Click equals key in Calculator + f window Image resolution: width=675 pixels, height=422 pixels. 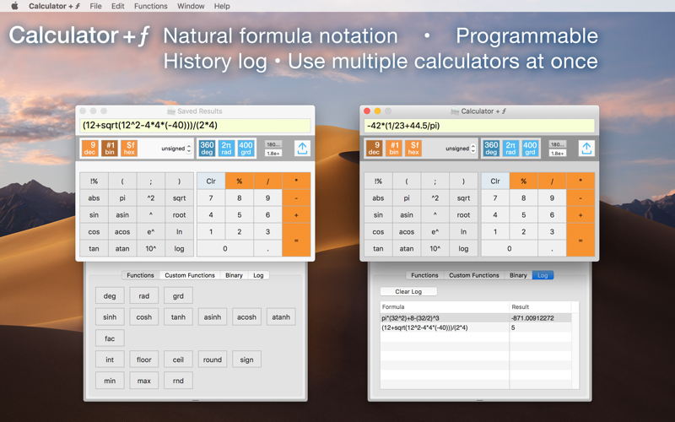click(x=580, y=240)
